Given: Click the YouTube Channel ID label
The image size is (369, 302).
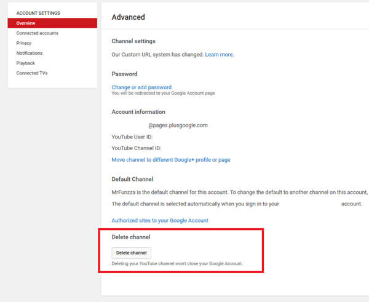Looking at the screenshot, I should (137, 148).
